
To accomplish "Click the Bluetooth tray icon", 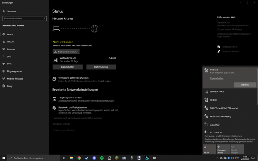I will [229, 158].
